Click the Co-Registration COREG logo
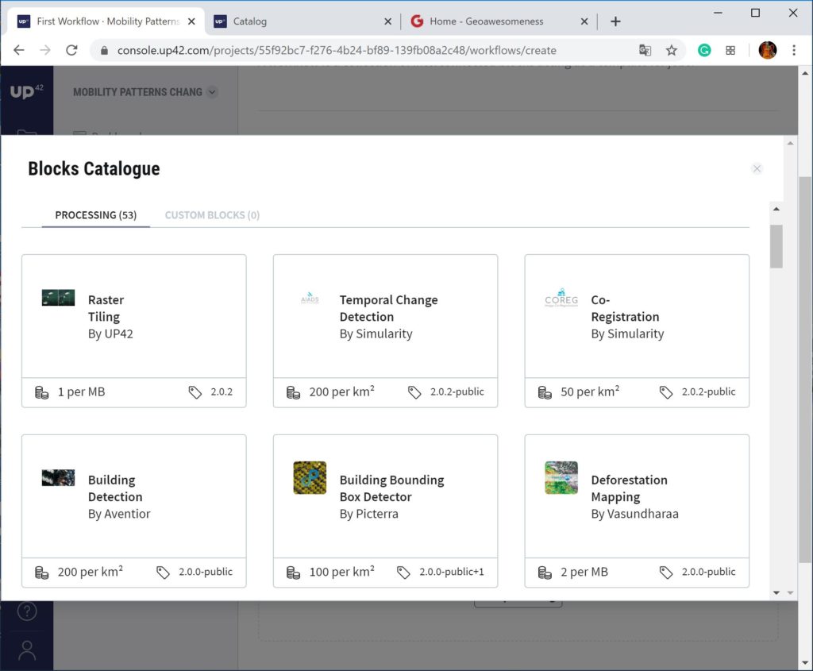 [x=561, y=298]
